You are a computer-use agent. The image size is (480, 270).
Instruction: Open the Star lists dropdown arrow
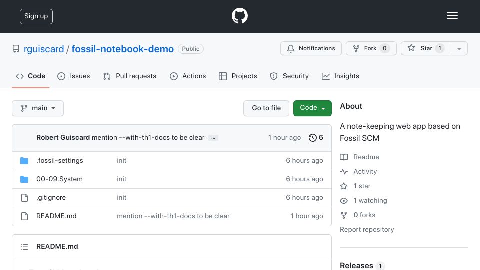[x=459, y=48]
